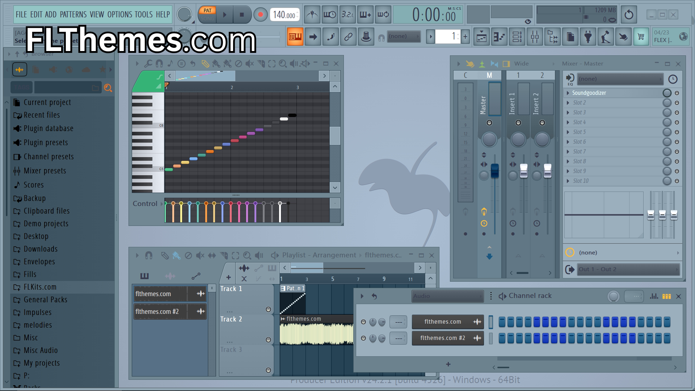The width and height of the screenshot is (695, 391).
Task: Open Plugin database in the browser
Action: (x=49, y=129)
